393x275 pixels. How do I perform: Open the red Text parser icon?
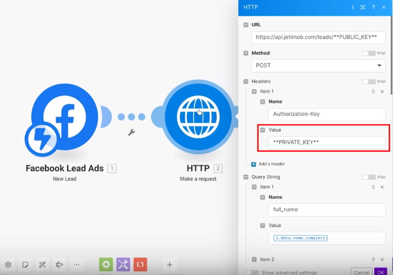[140, 265]
